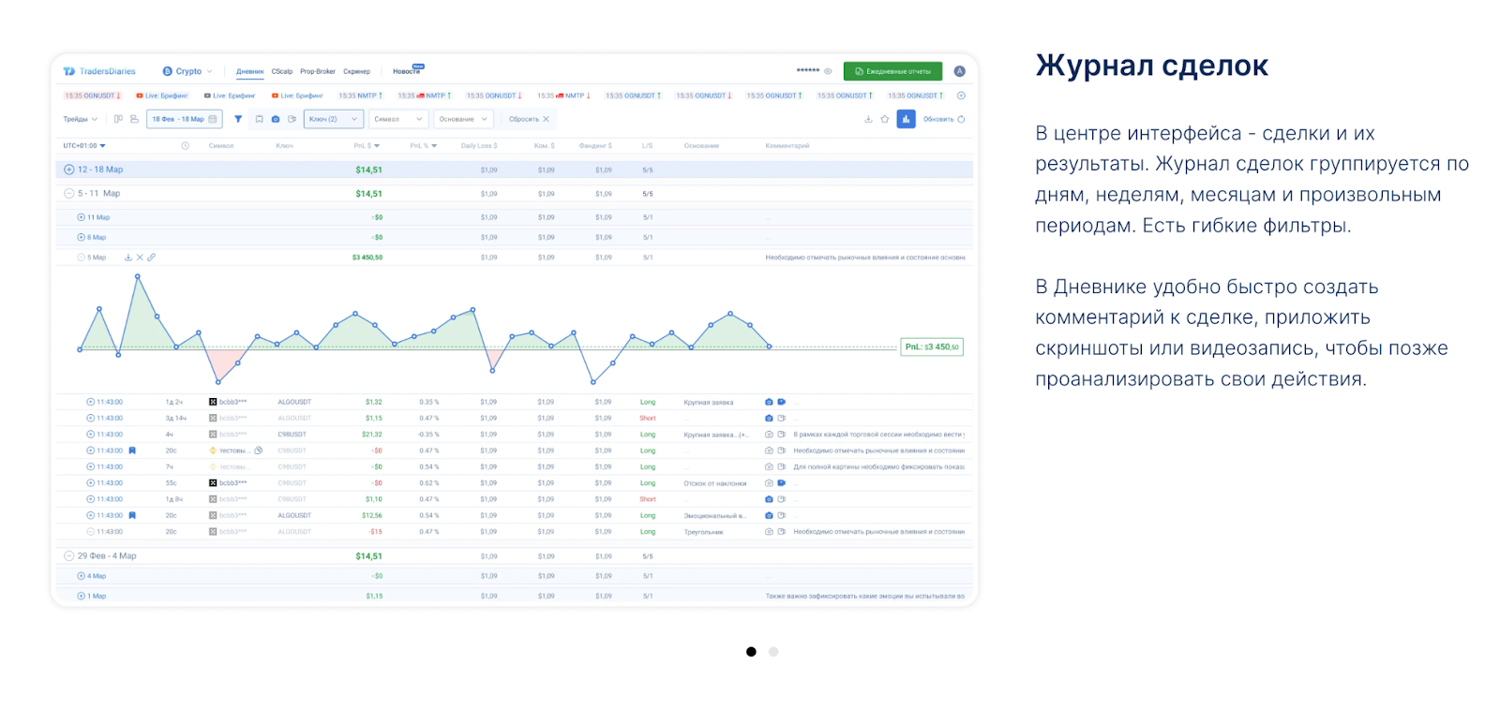This screenshot has height=708, width=1500.
Task: Click the user avatar icon "A"
Action: point(959,71)
